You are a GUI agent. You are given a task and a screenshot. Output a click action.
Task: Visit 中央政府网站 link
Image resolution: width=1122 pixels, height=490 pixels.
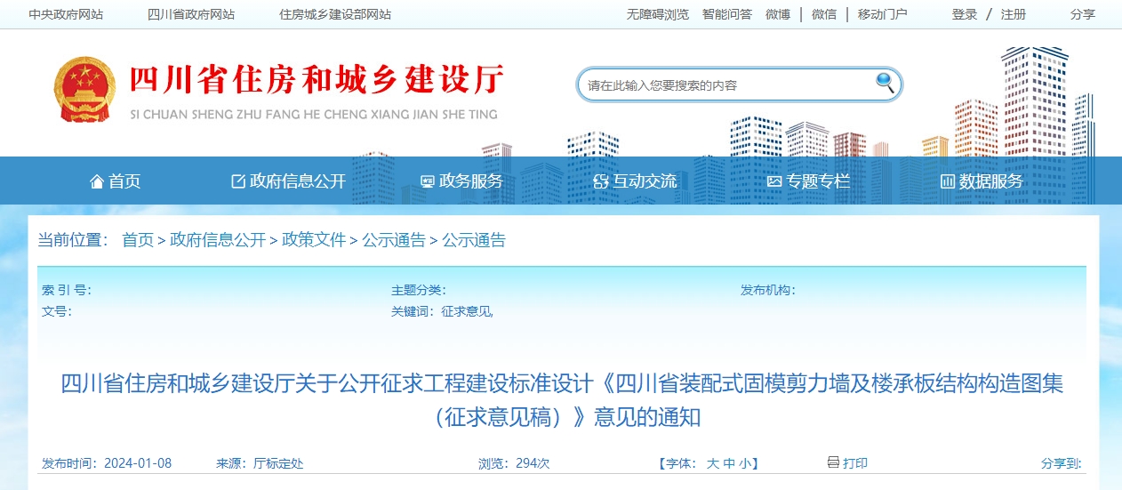coord(66,14)
